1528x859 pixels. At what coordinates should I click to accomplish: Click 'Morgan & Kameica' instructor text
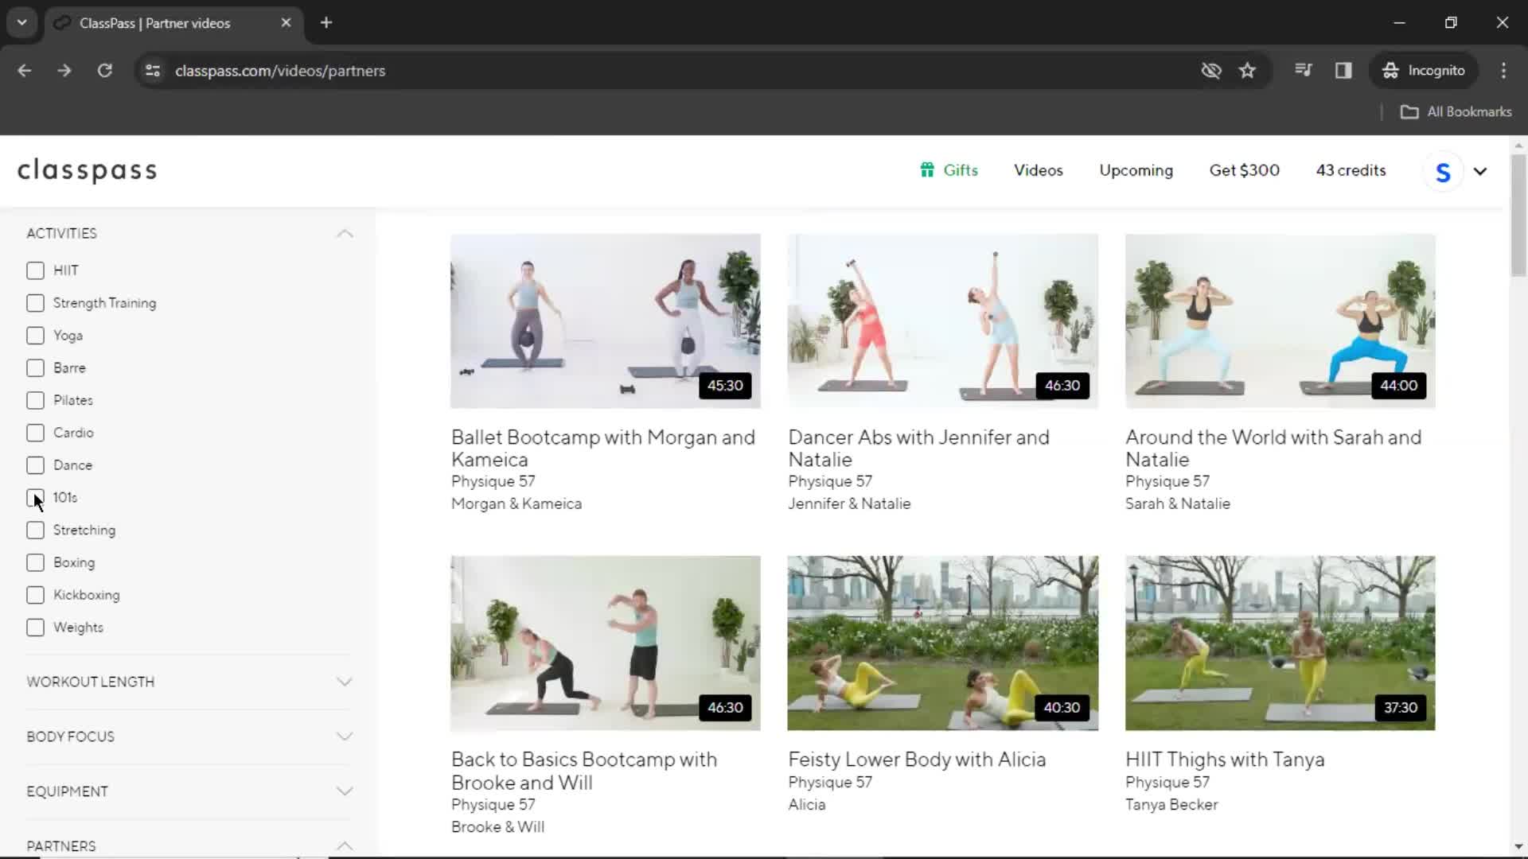pyautogui.click(x=516, y=504)
